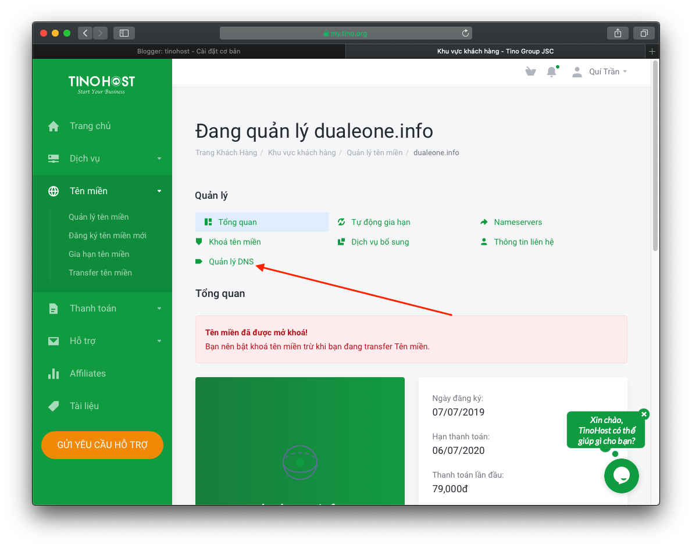Open the Tài liệu sidebar item

click(x=84, y=406)
